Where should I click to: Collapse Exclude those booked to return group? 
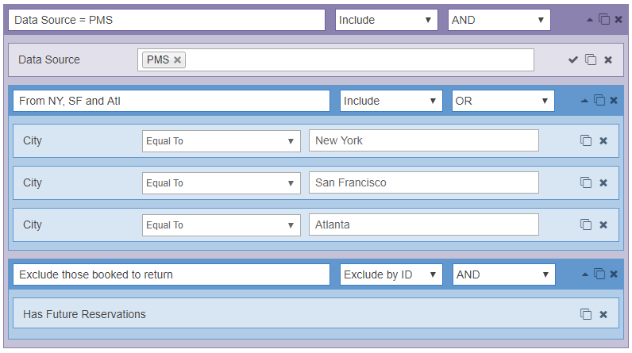(585, 274)
